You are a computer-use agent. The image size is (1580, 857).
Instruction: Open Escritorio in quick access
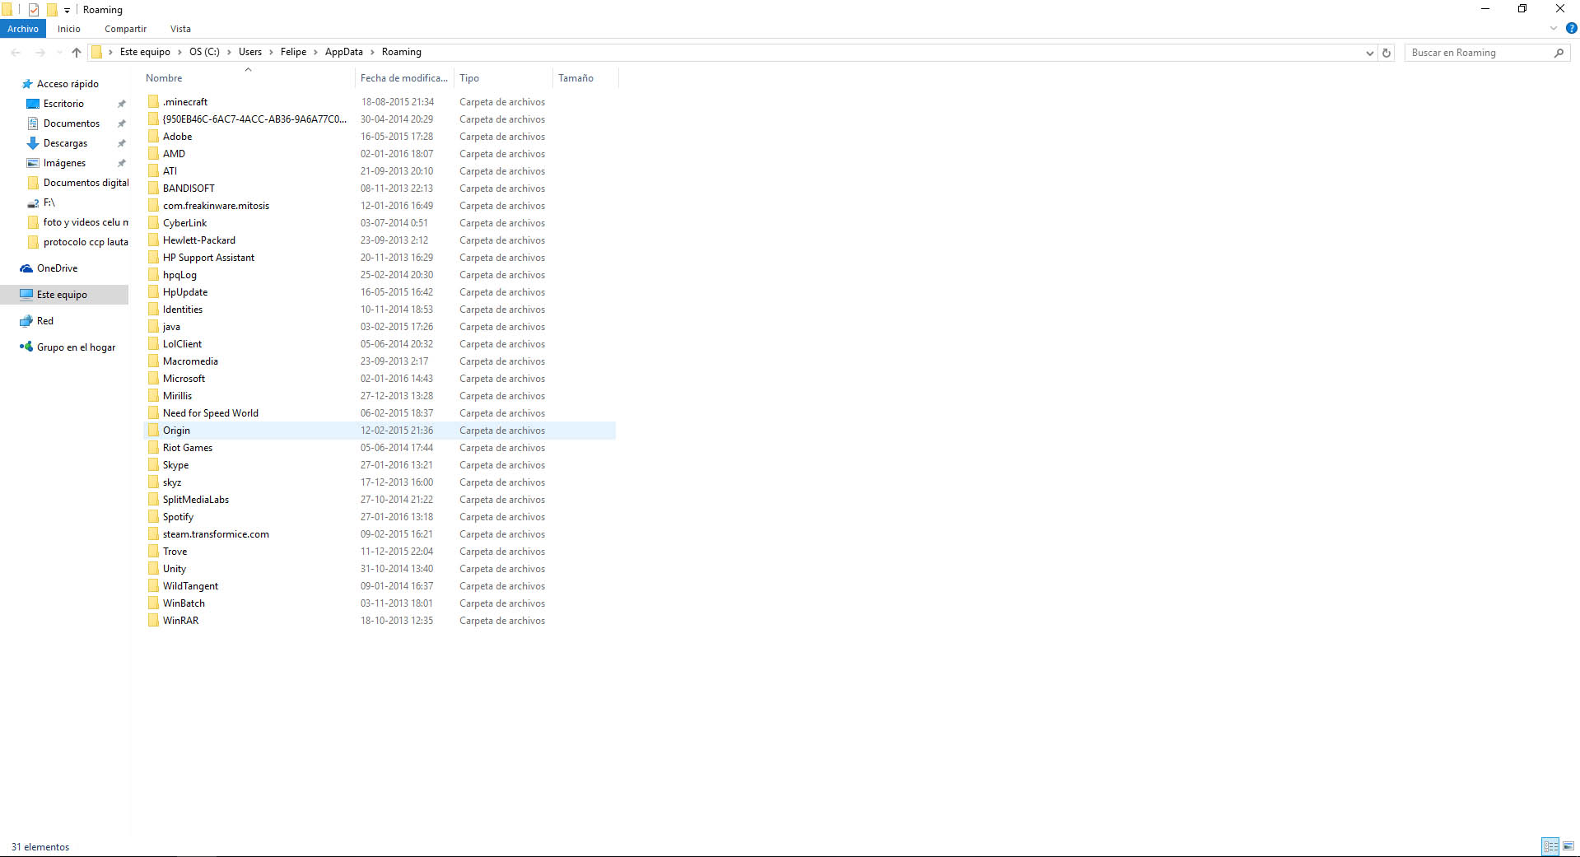click(63, 104)
